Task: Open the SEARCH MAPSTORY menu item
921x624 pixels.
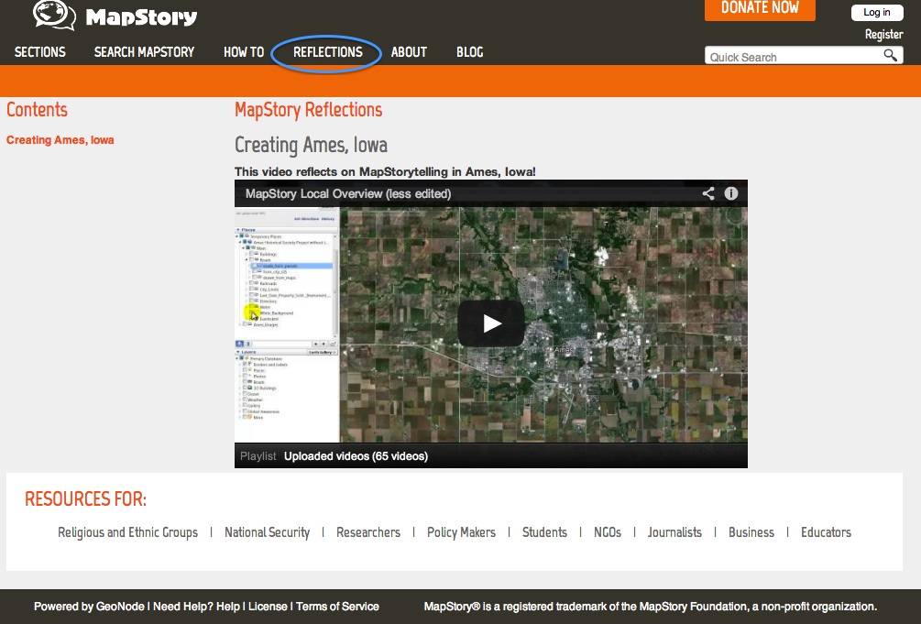Action: point(144,52)
